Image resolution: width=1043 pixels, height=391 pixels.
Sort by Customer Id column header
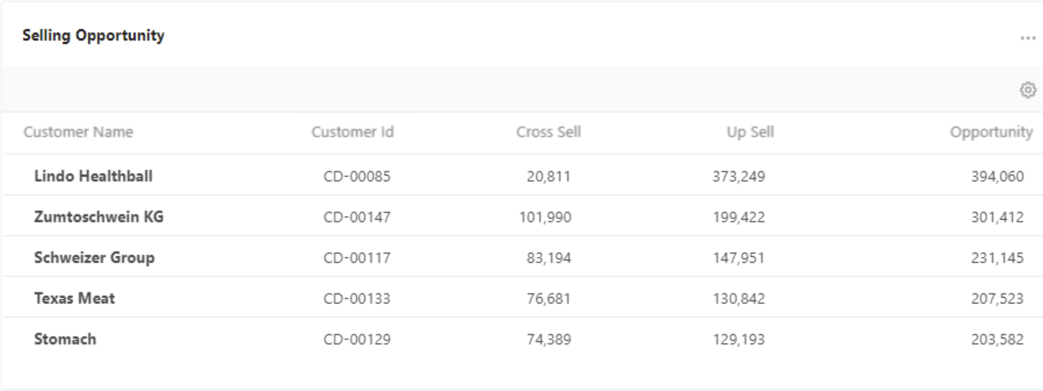pyautogui.click(x=352, y=132)
